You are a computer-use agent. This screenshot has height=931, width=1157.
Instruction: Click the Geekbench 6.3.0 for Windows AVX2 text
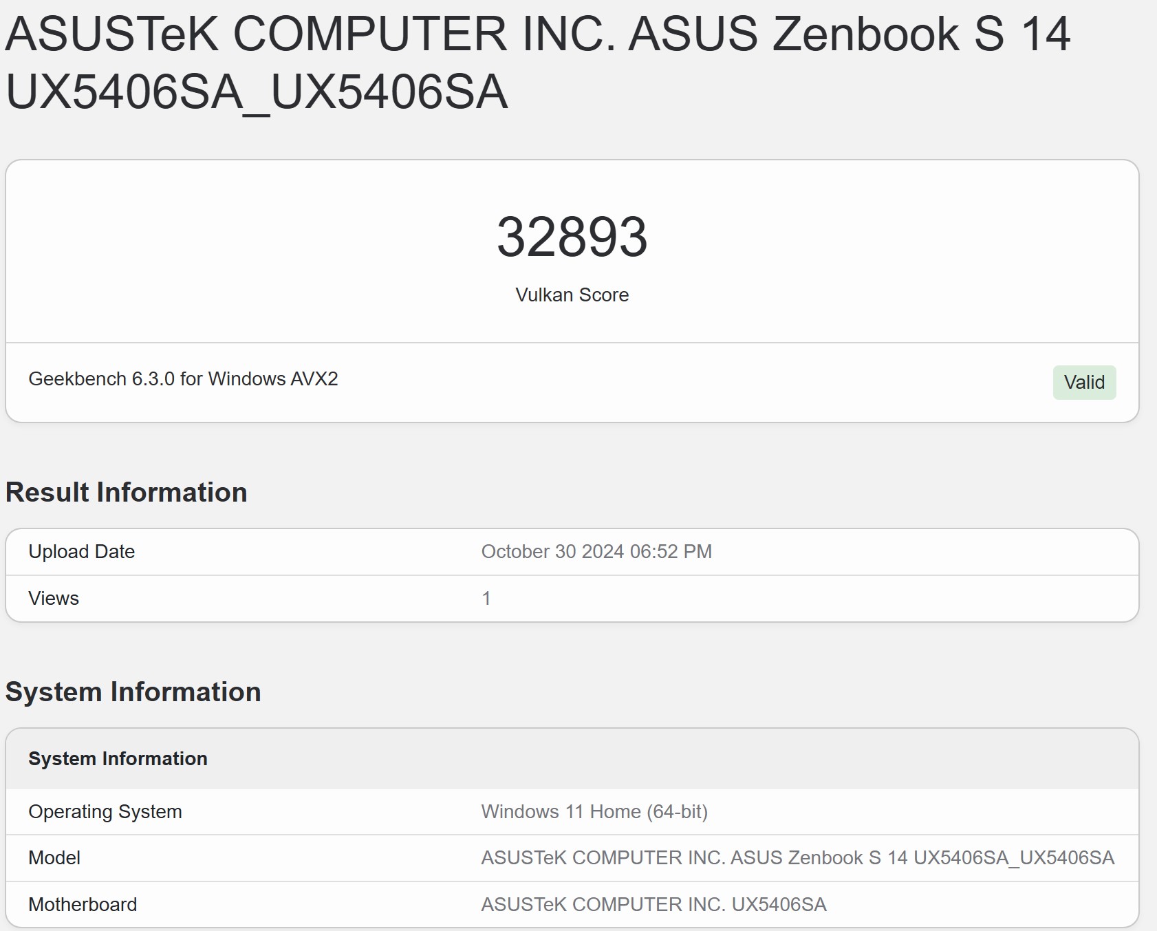pyautogui.click(x=183, y=379)
